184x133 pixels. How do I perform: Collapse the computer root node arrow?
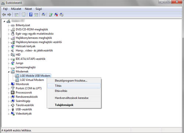[x=4, y=21]
